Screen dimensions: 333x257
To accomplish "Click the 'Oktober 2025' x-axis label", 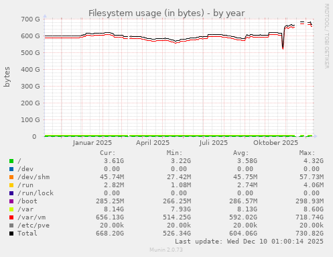I will (x=275, y=143).
